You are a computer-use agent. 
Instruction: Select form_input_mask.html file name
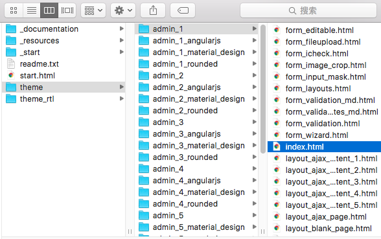point(325,77)
